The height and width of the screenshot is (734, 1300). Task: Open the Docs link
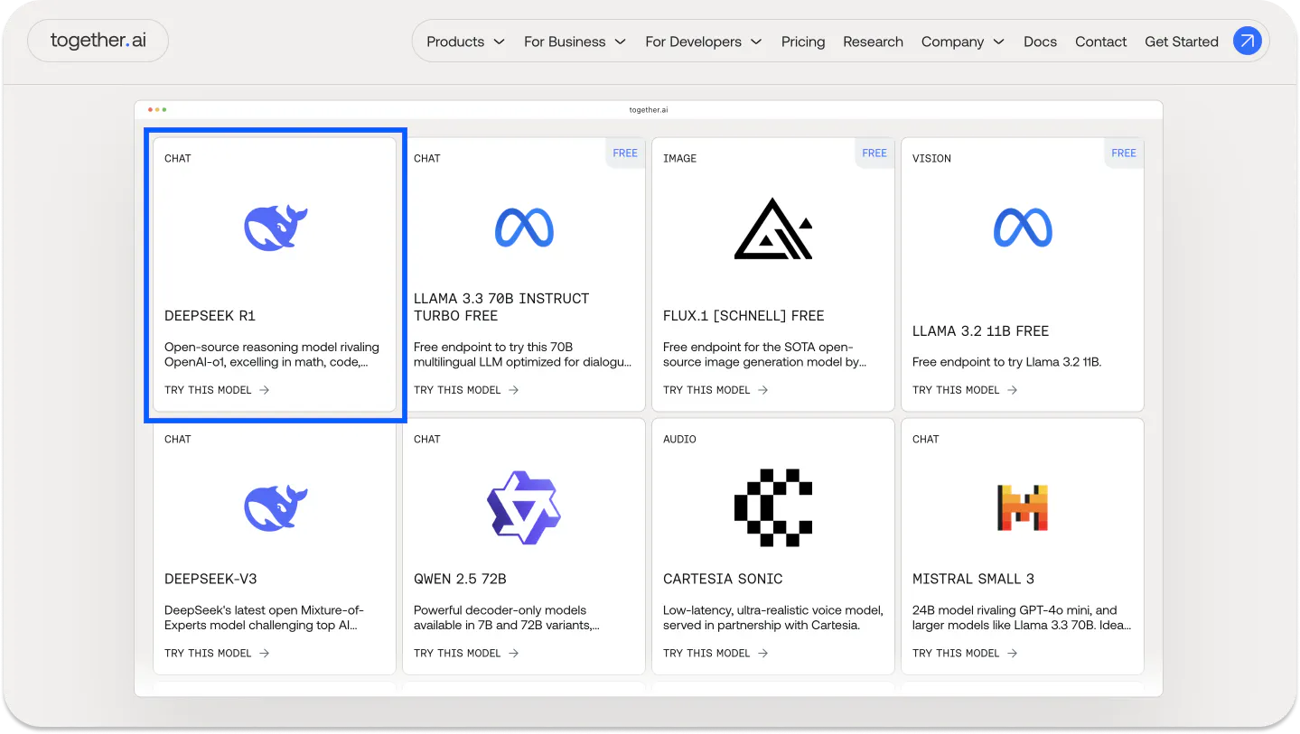tap(1040, 42)
